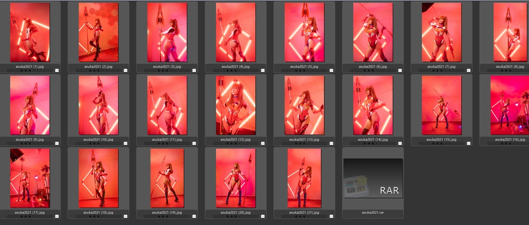Select the asuka2021 (21).jpg thumbnail image
Image resolution: width=529 pixels, height=225 pixels.
pyautogui.click(x=304, y=178)
